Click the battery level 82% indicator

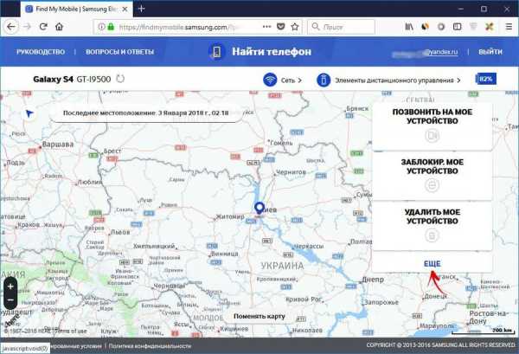[x=484, y=80]
